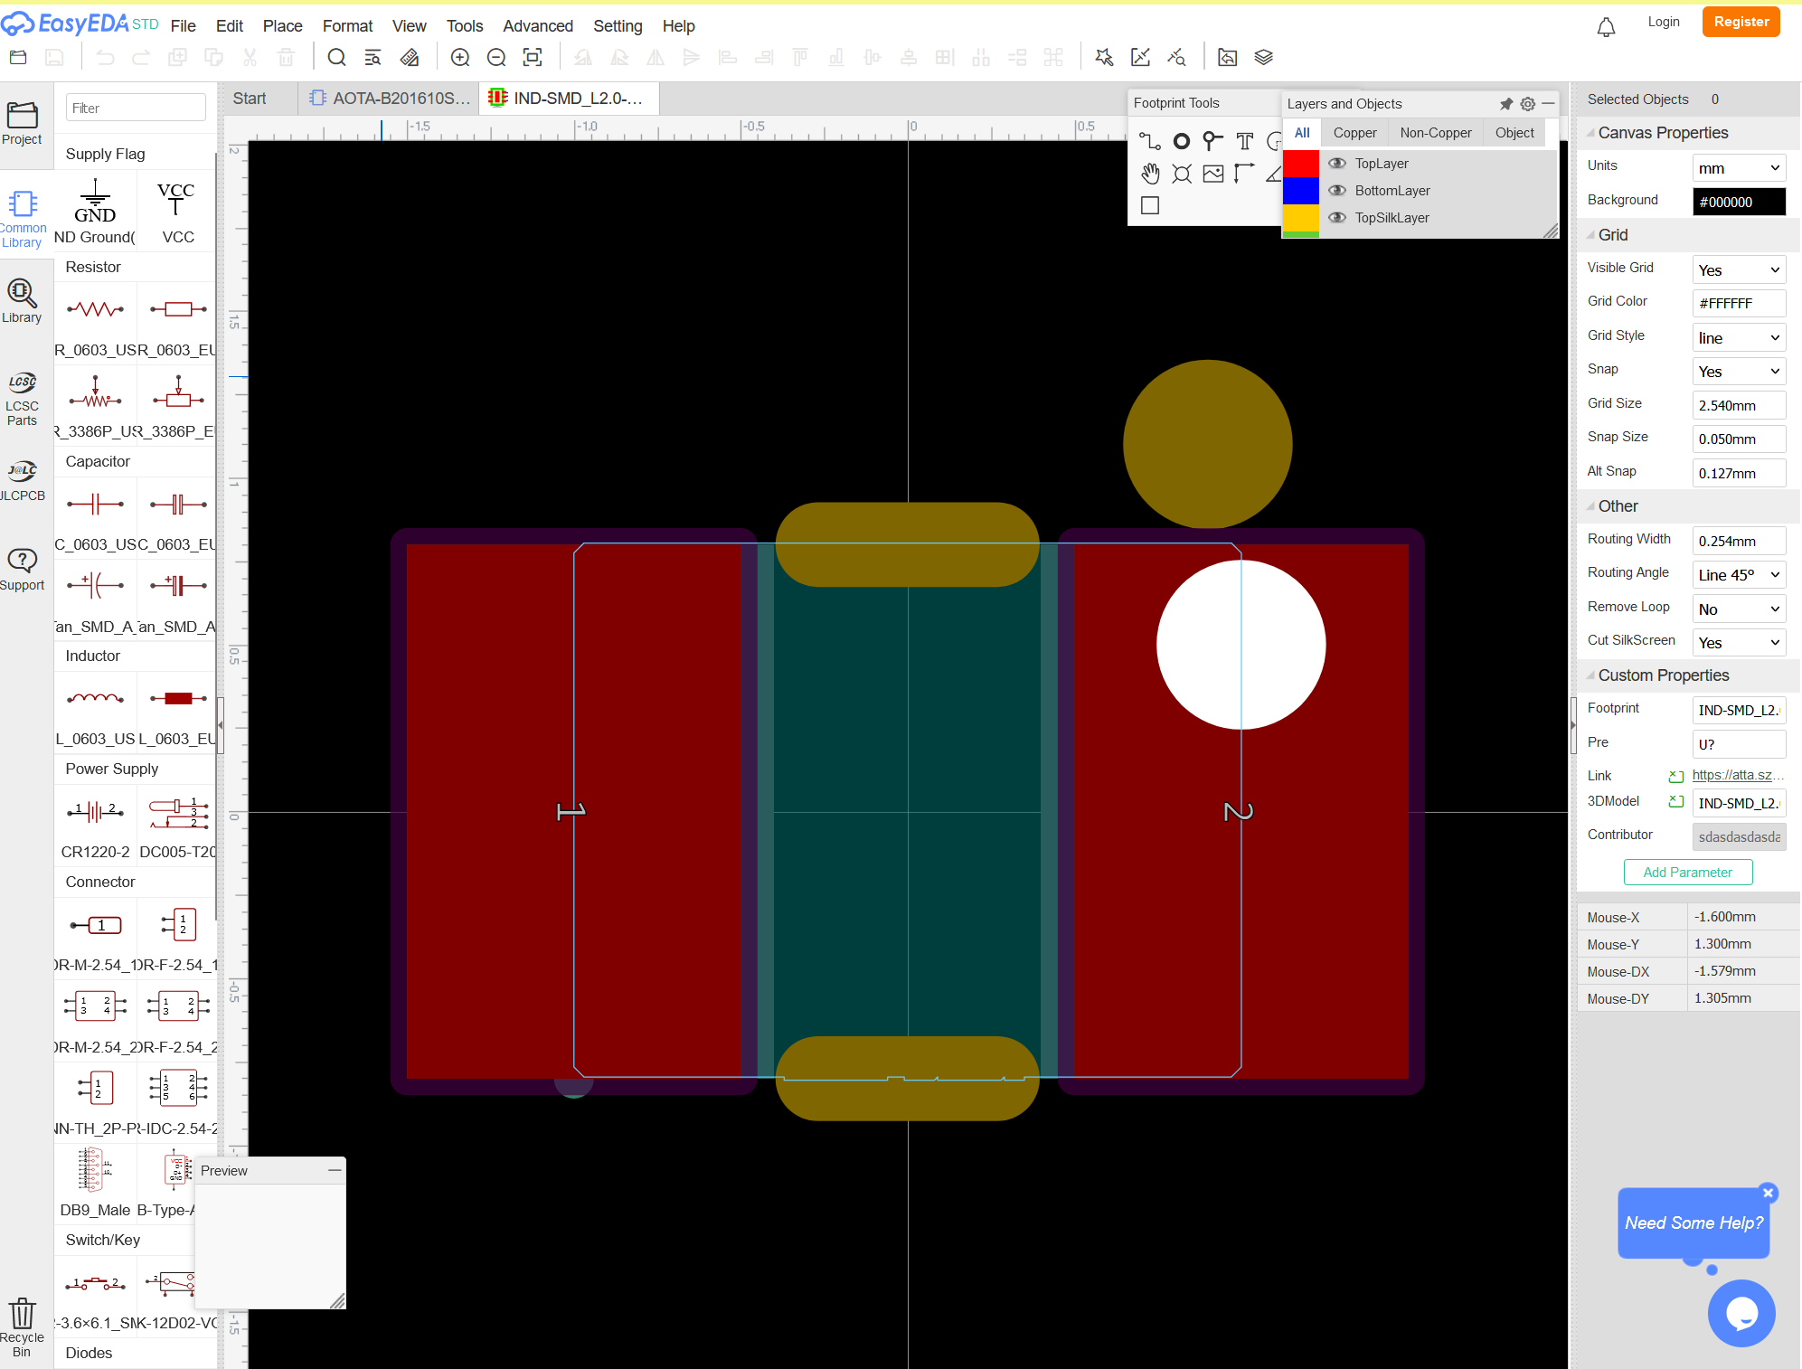Select the Image insert tool

click(x=1212, y=174)
